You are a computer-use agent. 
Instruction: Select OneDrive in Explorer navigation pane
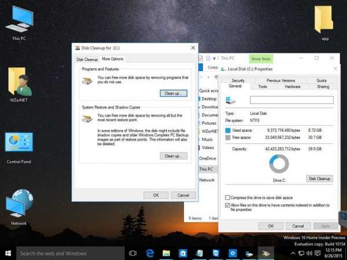pos(208,158)
